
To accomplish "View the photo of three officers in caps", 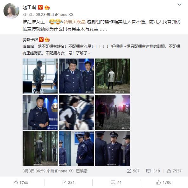I will [x=113, y=149].
